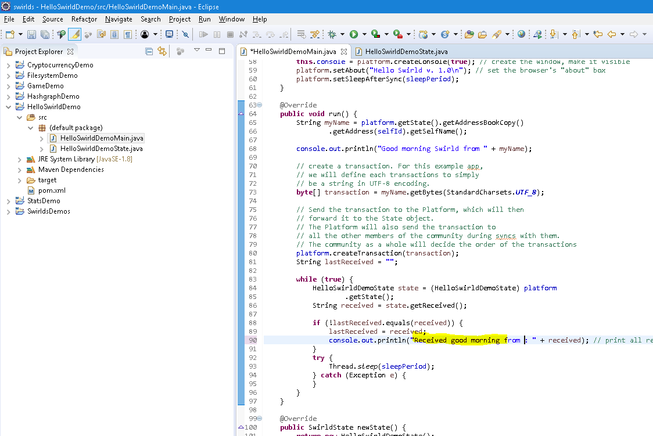Click the Back navigation arrow
The image size is (653, 436).
(611, 34)
